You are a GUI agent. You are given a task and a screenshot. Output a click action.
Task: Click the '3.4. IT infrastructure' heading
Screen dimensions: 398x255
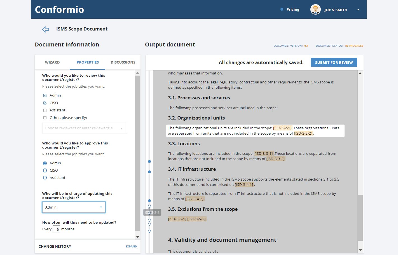[x=192, y=169]
